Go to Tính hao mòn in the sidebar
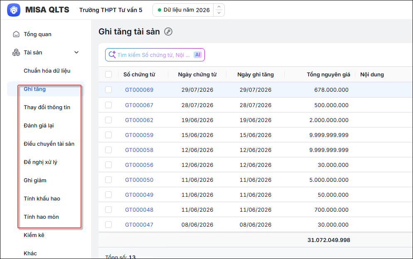The height and width of the screenshot is (259, 413). click(x=42, y=217)
